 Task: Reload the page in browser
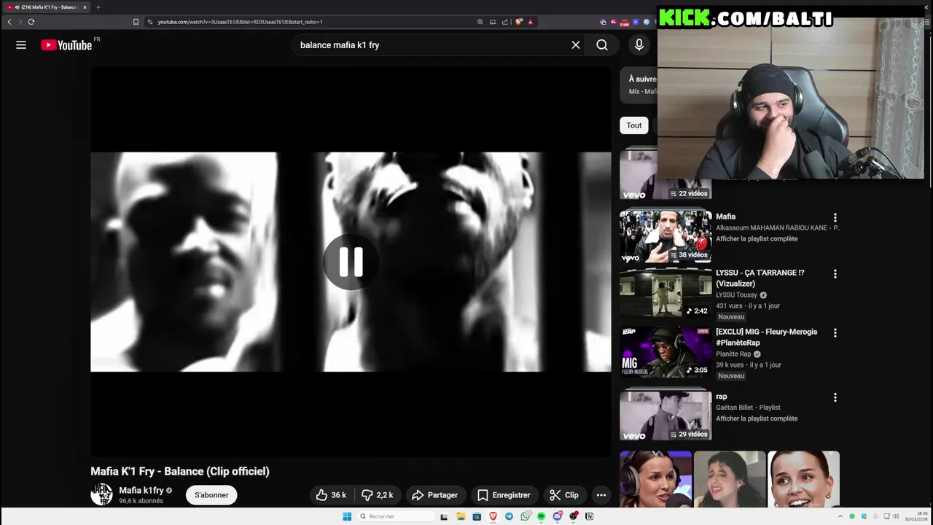coord(31,22)
